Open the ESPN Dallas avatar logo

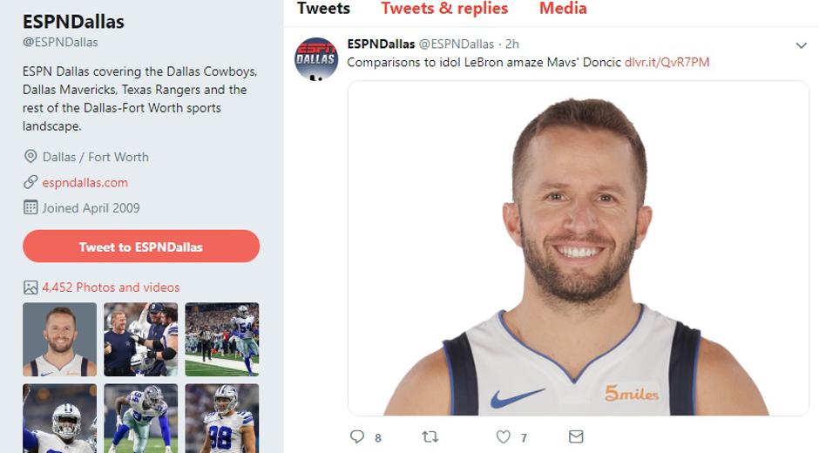tap(316, 59)
